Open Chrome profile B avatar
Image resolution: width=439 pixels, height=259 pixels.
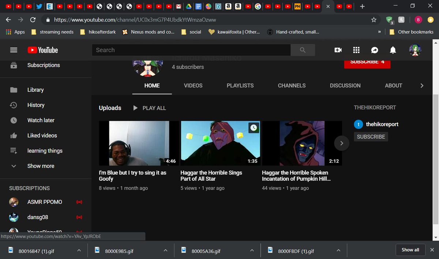[x=418, y=20]
